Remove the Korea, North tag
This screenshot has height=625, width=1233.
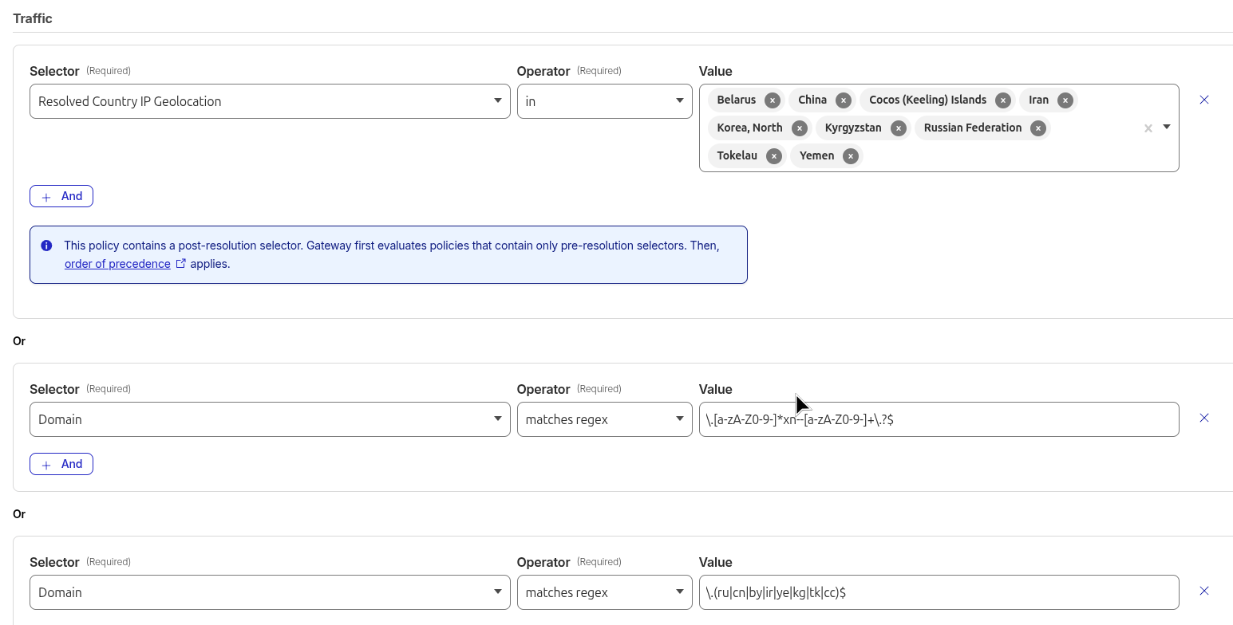coord(799,128)
